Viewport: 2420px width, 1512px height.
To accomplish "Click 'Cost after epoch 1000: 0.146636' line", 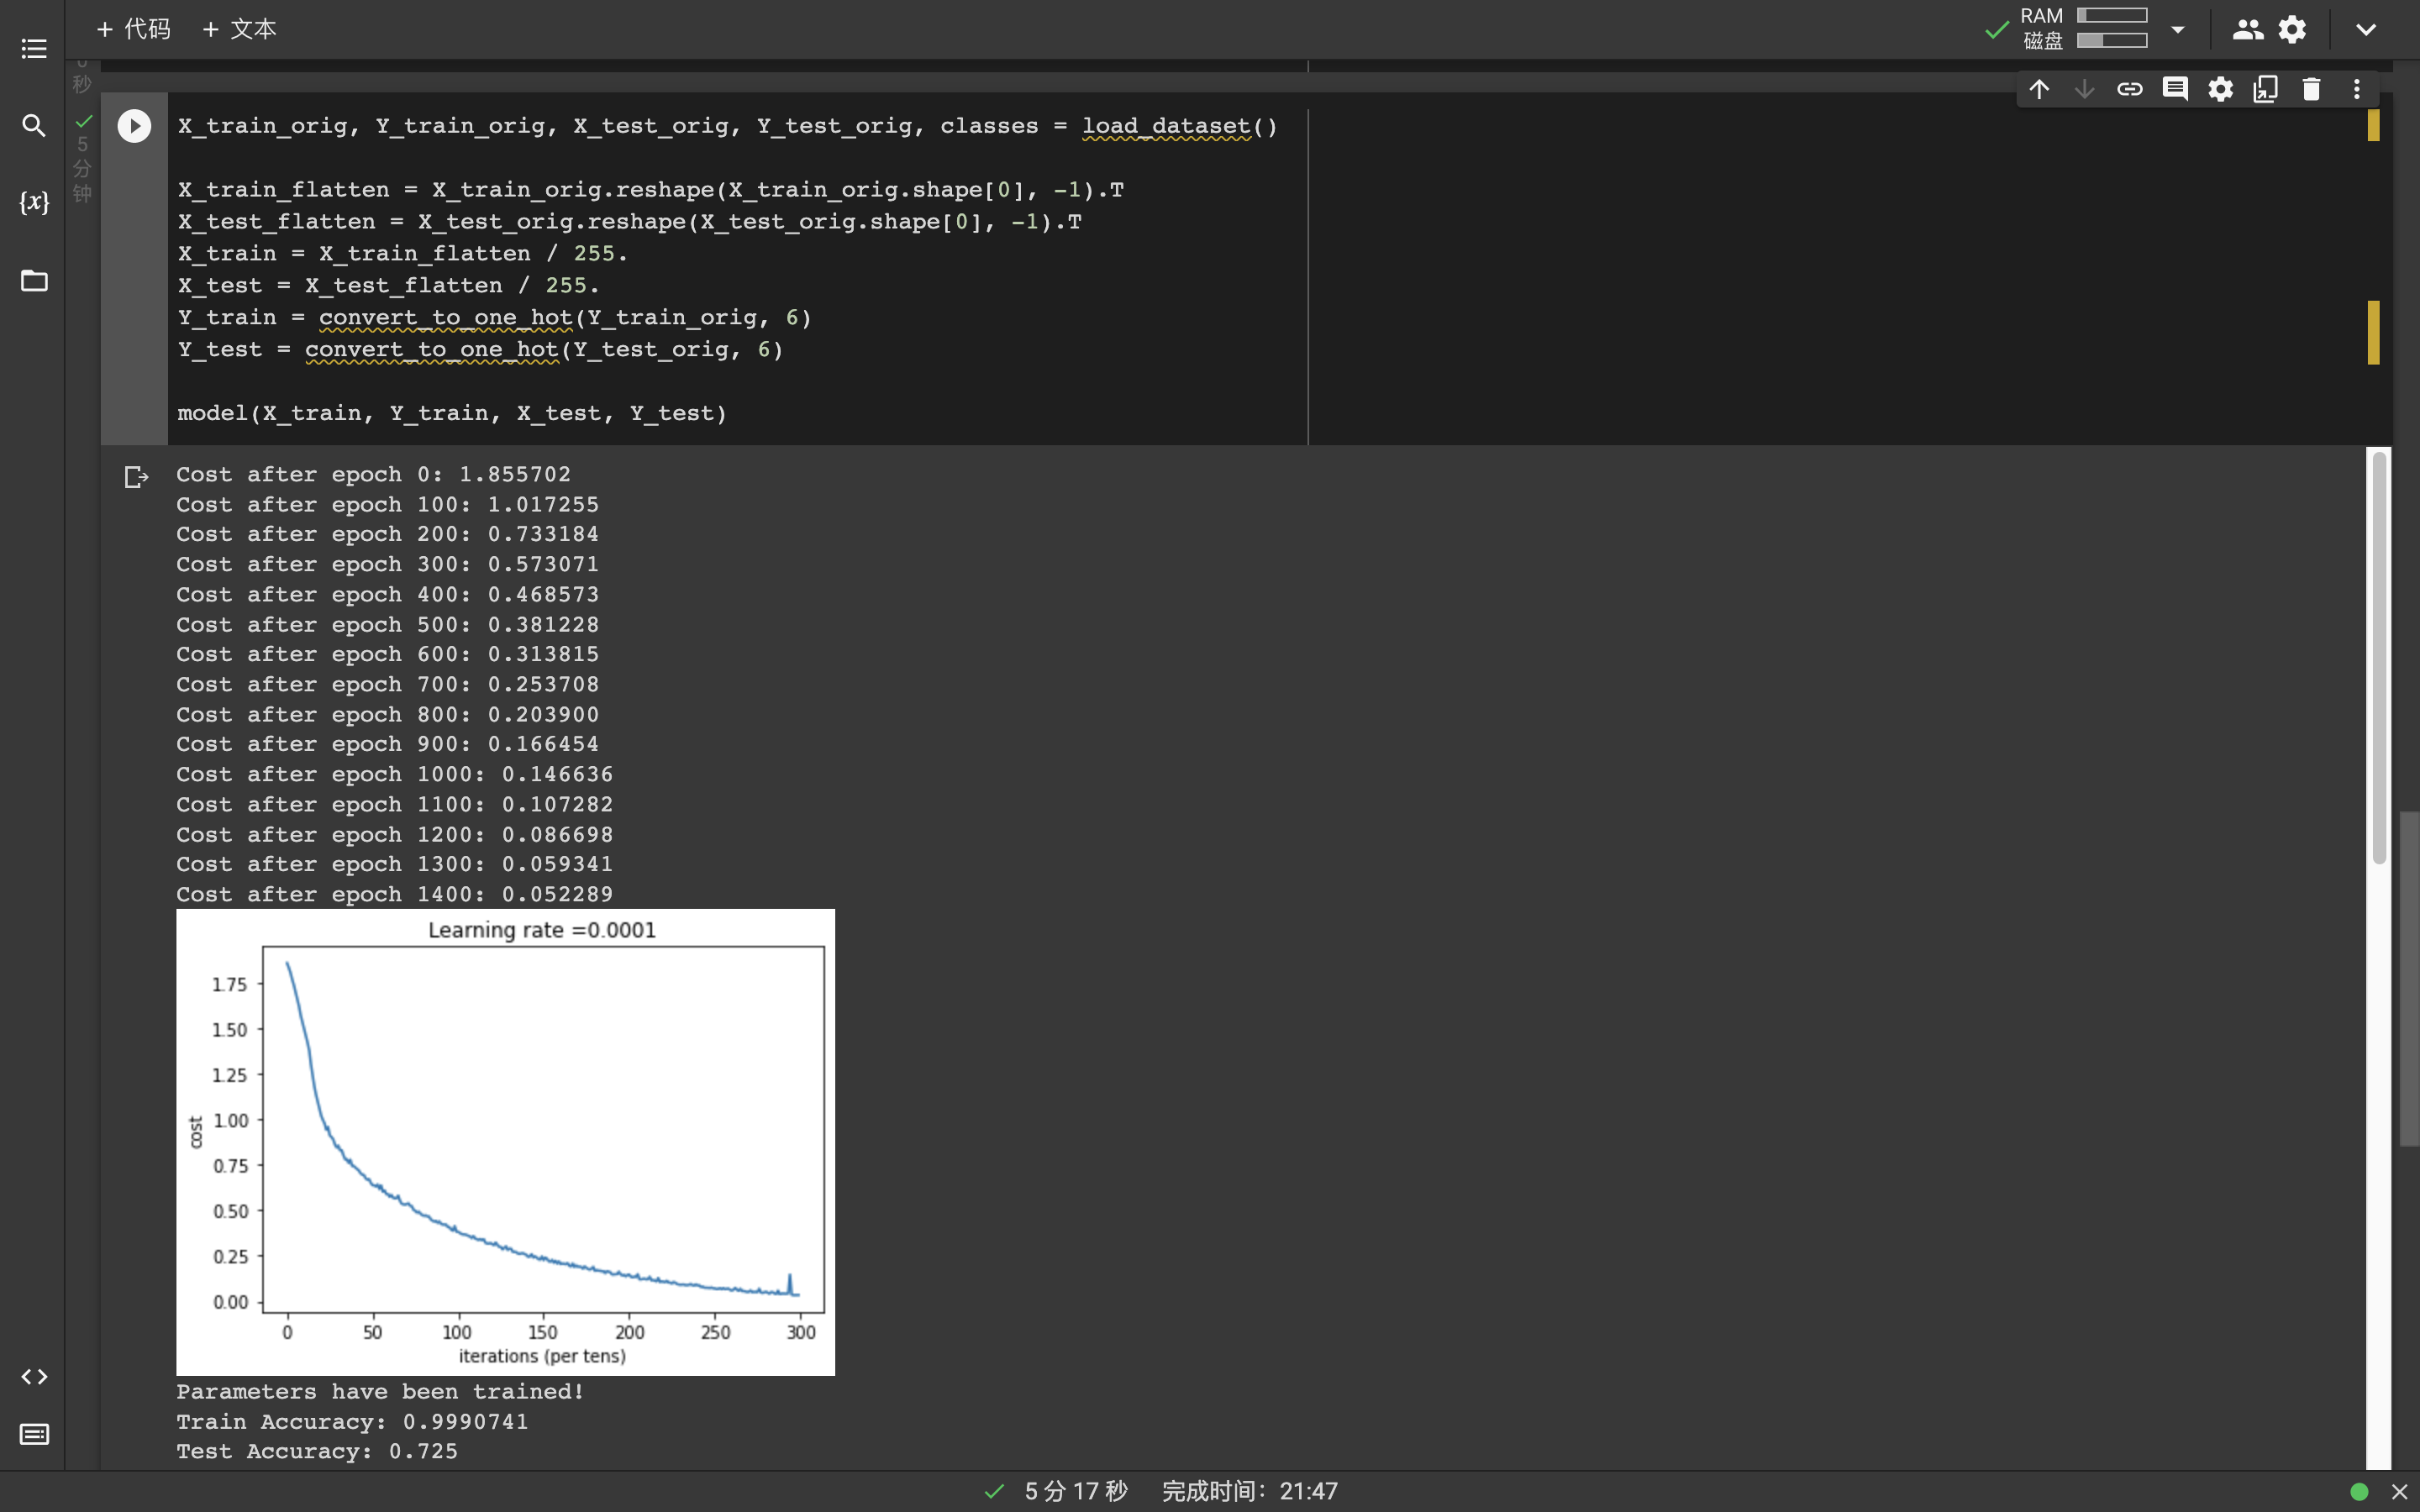I will pyautogui.click(x=394, y=774).
